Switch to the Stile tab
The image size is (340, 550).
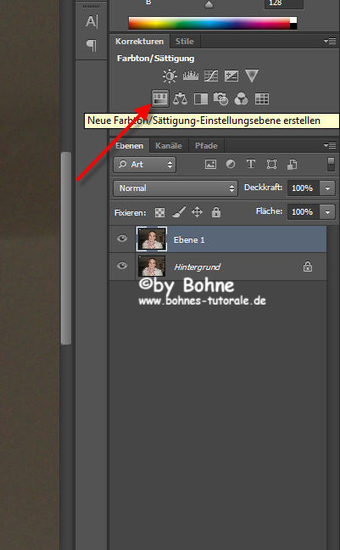coord(185,42)
